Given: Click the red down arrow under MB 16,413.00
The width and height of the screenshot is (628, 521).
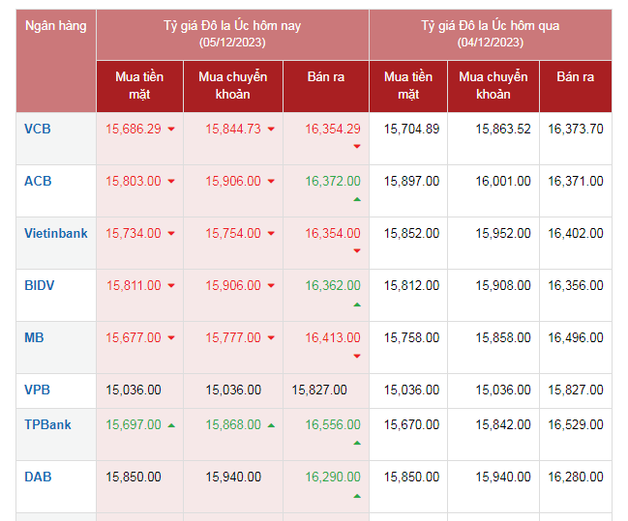Looking at the screenshot, I should (x=357, y=356).
